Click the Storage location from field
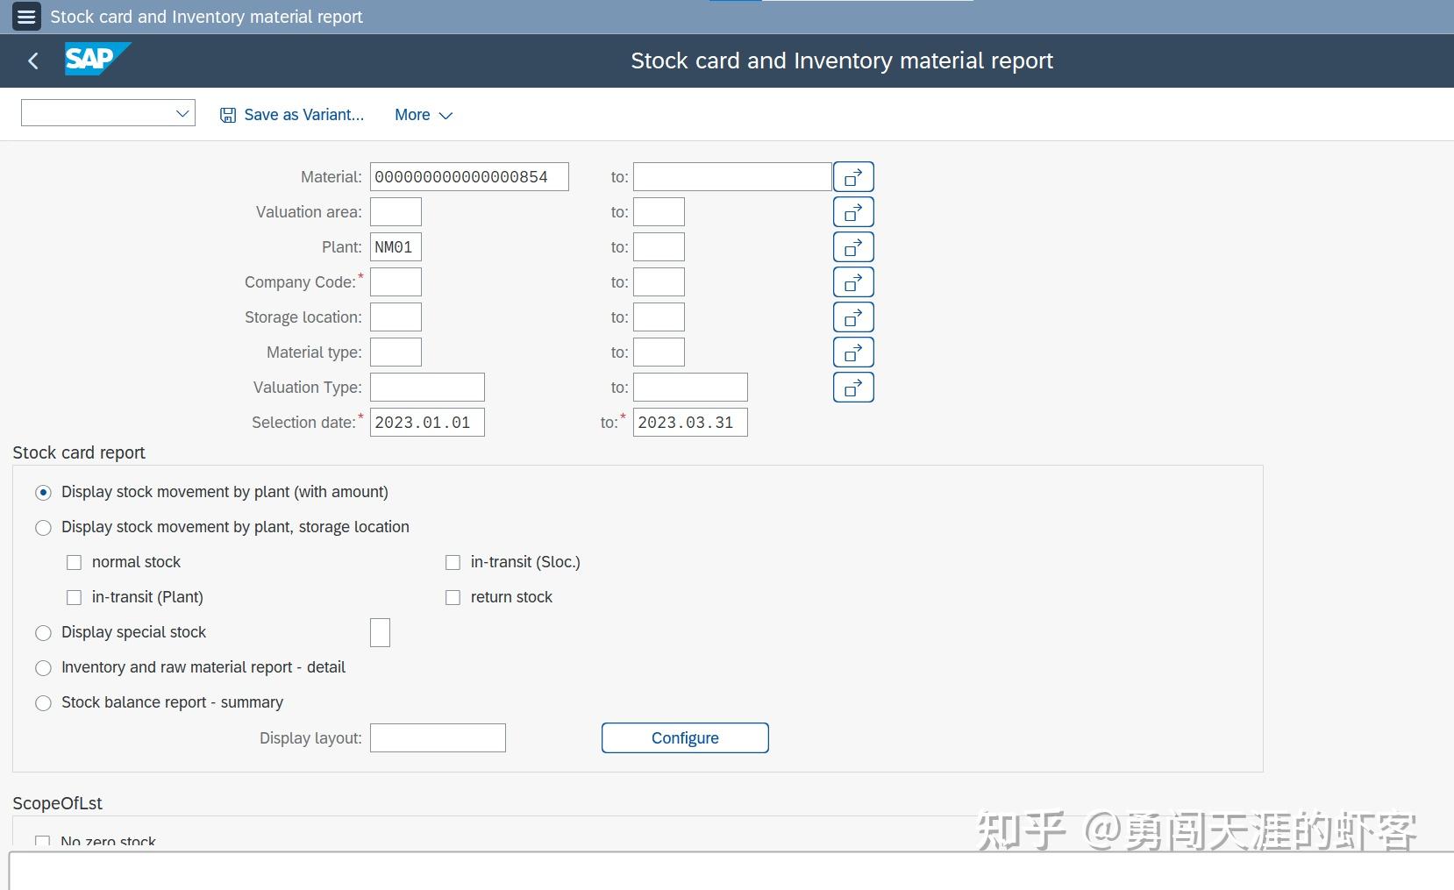Screen dimensions: 1454x890 pyautogui.click(x=396, y=317)
